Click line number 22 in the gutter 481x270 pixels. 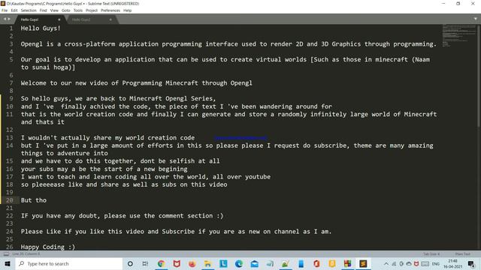10,216
